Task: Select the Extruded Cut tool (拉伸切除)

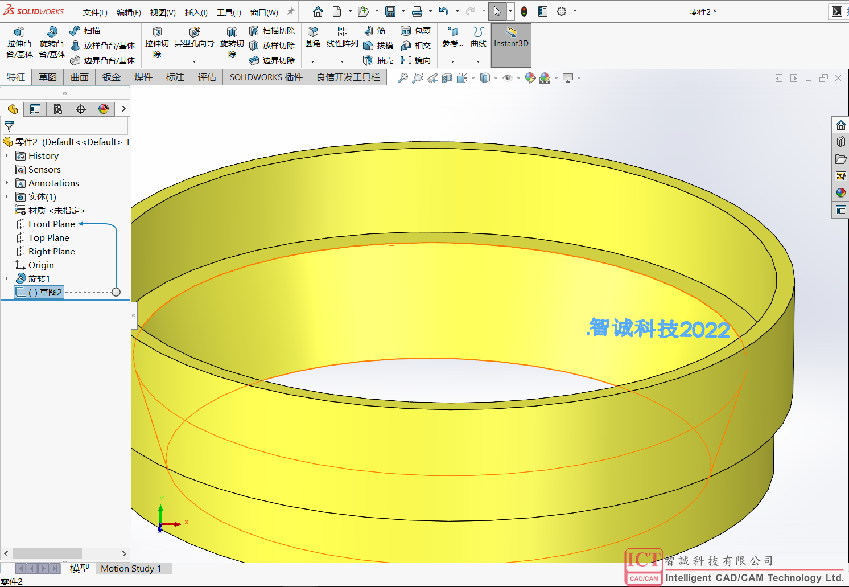Action: coord(157,43)
